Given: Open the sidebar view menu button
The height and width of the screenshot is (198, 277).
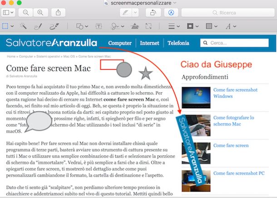Looking at the screenshot, I should (x=8, y=13).
